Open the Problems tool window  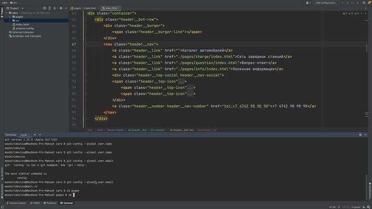[50, 203]
